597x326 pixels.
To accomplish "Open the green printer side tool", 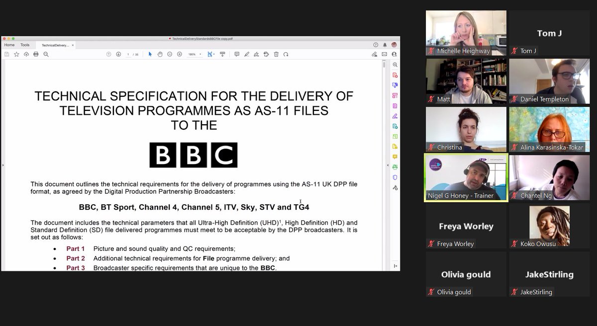I will (x=395, y=166).
